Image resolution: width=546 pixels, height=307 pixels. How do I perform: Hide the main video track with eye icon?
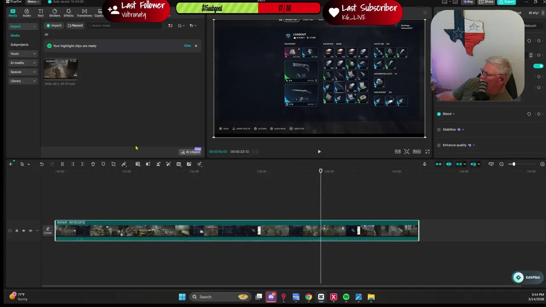pos(23,231)
